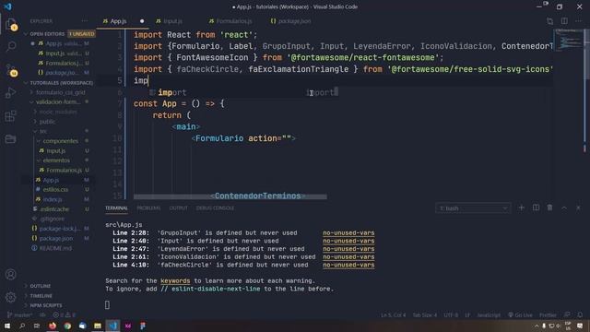
Task: Open no-unused-vars link for 'faCheckCircle'
Action: coord(348,265)
